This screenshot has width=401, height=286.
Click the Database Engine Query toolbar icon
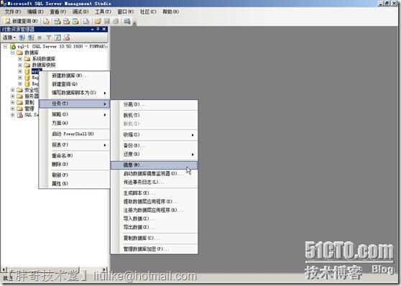pos(46,22)
